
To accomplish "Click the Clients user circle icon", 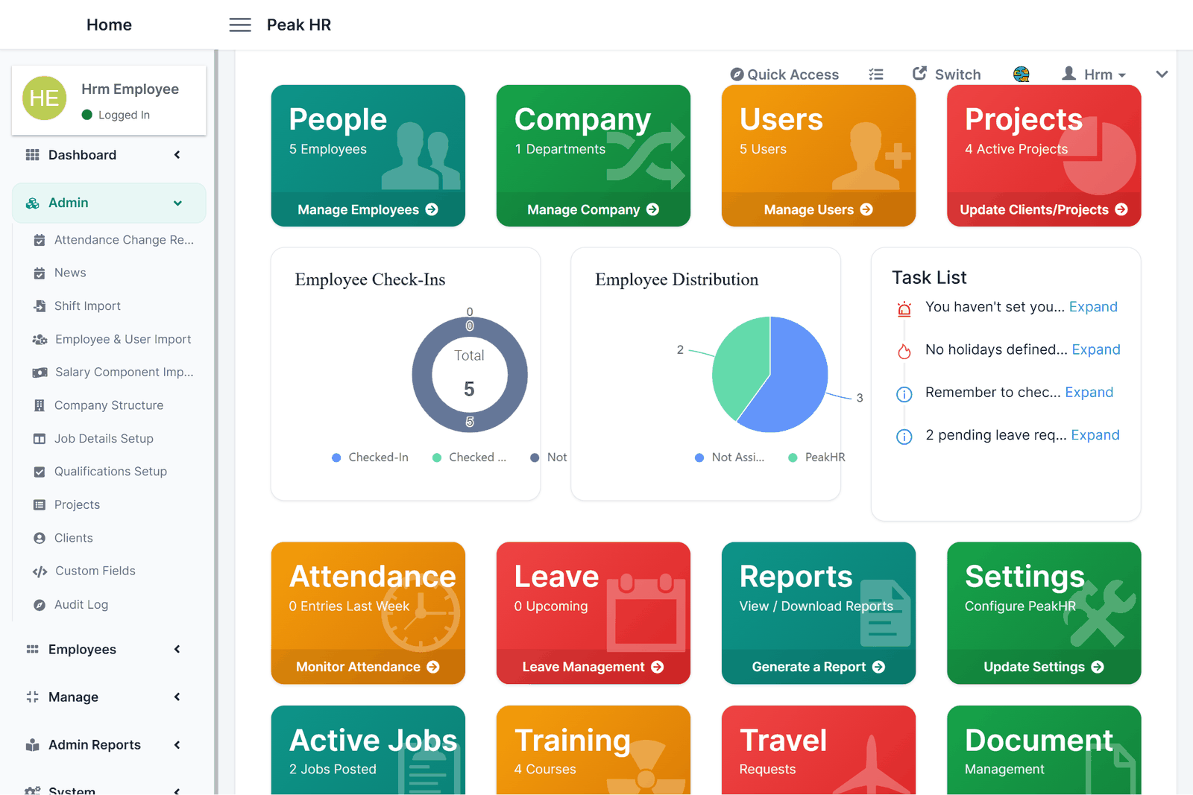I will pos(40,538).
